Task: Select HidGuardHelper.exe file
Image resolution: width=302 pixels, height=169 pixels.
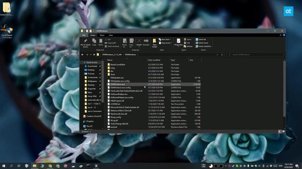Action: point(119,94)
